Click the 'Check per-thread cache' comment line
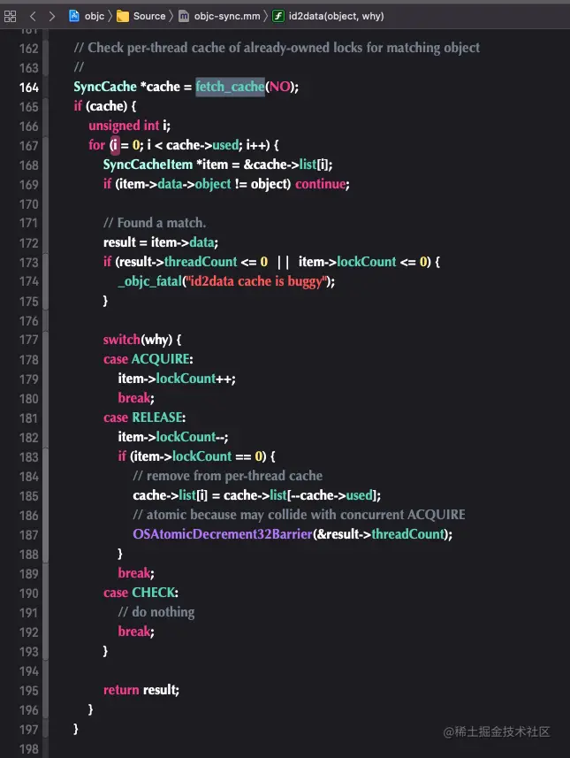The height and width of the screenshot is (758, 570). point(277,48)
